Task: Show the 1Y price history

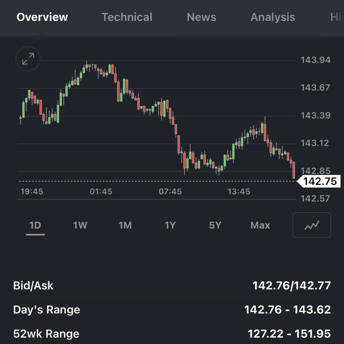Action: 170,225
